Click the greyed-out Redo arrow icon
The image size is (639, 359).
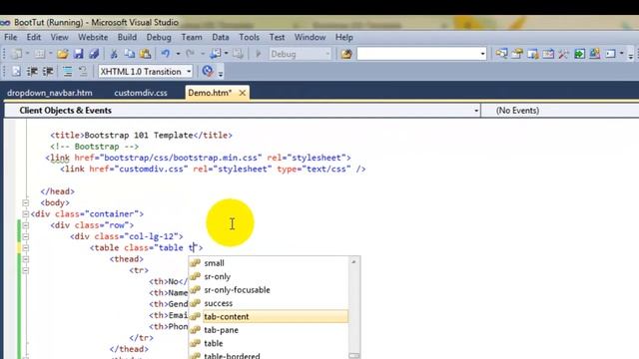[x=190, y=54]
